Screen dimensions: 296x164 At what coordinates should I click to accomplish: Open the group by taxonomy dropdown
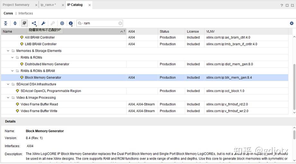34,23
